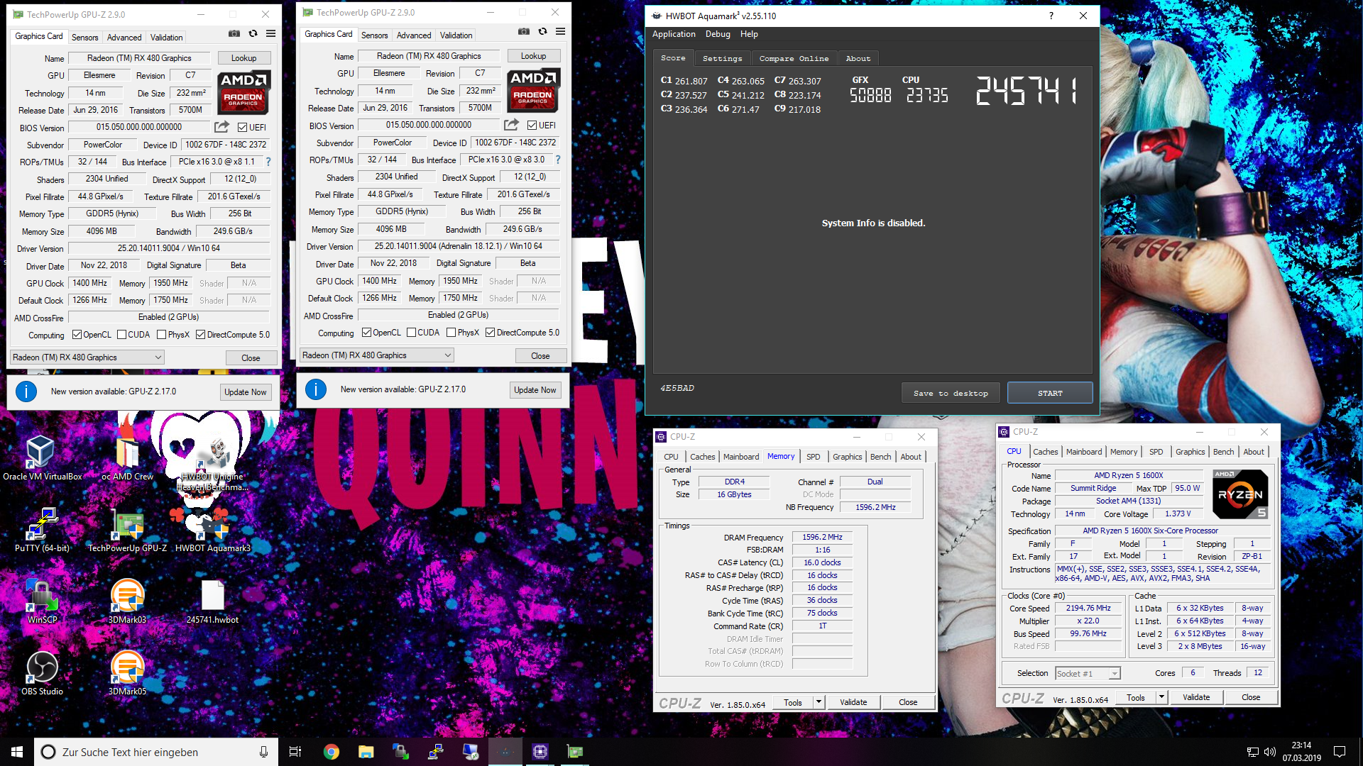Open the hamburger menu in right GPU-Z window
Image resolution: width=1363 pixels, height=766 pixels.
(x=561, y=31)
